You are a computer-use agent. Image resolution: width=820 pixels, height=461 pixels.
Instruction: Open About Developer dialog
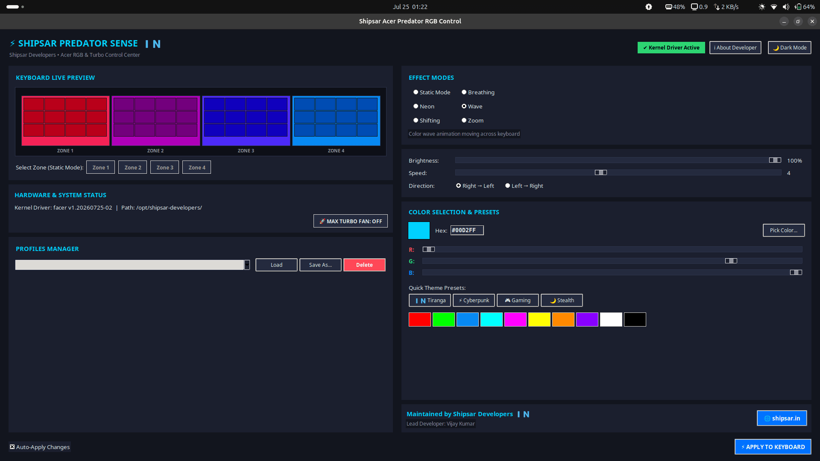pos(735,47)
